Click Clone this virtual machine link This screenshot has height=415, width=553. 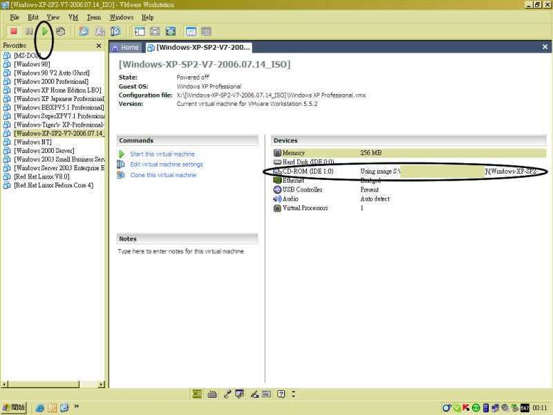coord(163,175)
